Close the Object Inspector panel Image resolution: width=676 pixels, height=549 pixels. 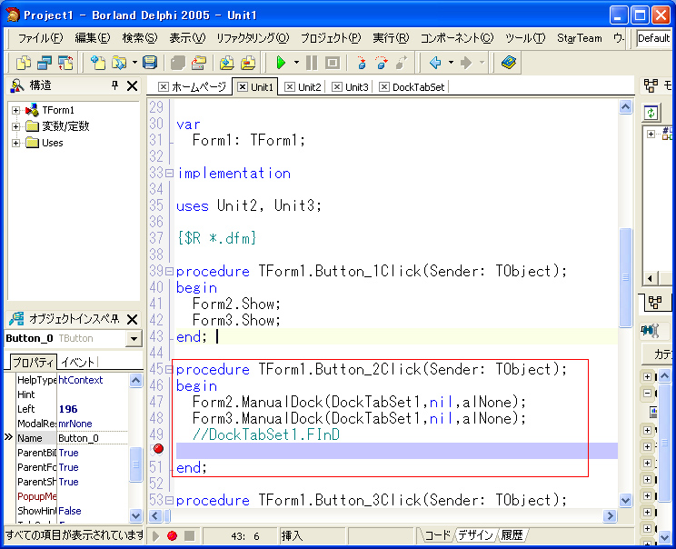(x=133, y=320)
